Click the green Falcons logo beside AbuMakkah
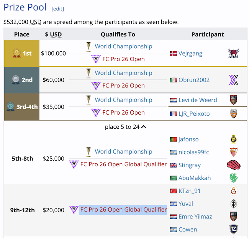249x238 pixels. coord(233,178)
